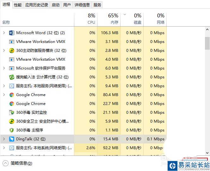Click the 106.3 MB memory value
Viewport: 210px width, 171px height.
(109, 33)
